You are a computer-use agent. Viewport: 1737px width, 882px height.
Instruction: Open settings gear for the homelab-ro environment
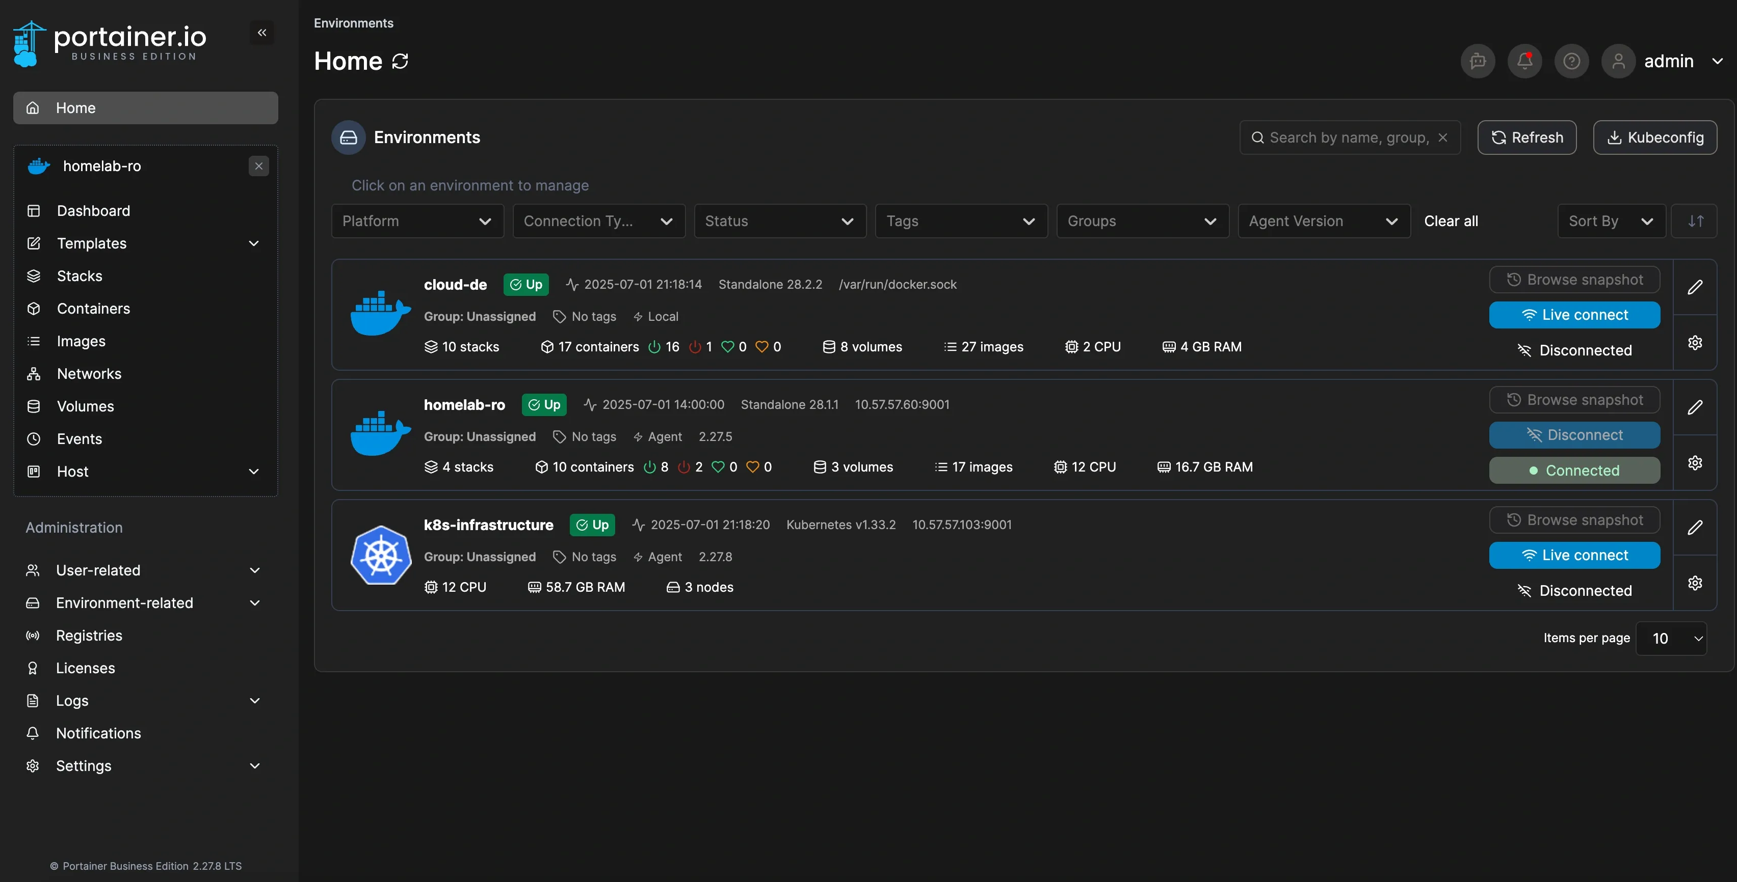click(x=1696, y=462)
